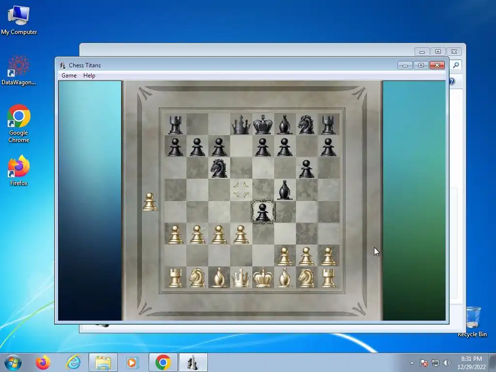Open the Windows Start menu
The height and width of the screenshot is (372, 496).
pos(13,362)
